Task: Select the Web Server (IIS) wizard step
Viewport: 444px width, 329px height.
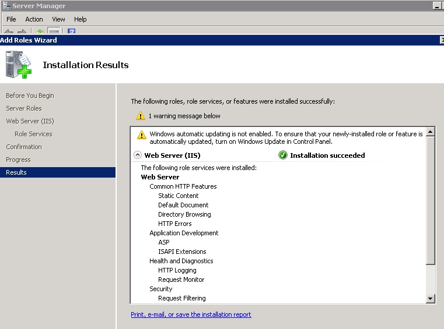Action: pyautogui.click(x=30, y=121)
